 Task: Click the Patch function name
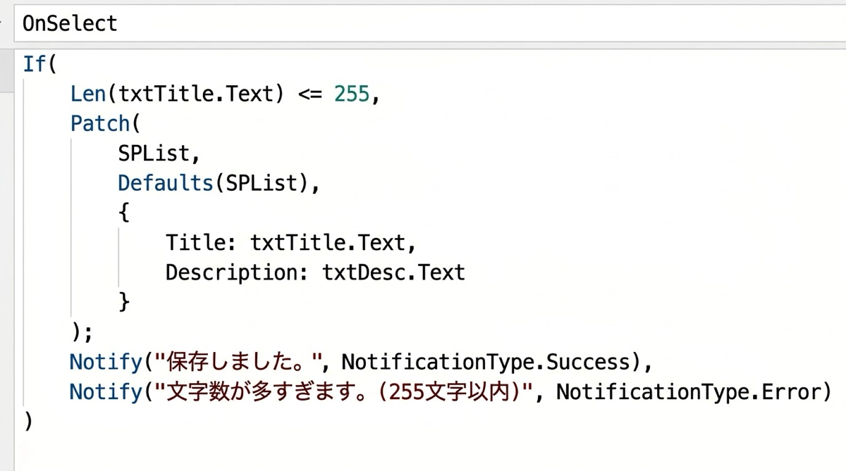pos(100,124)
